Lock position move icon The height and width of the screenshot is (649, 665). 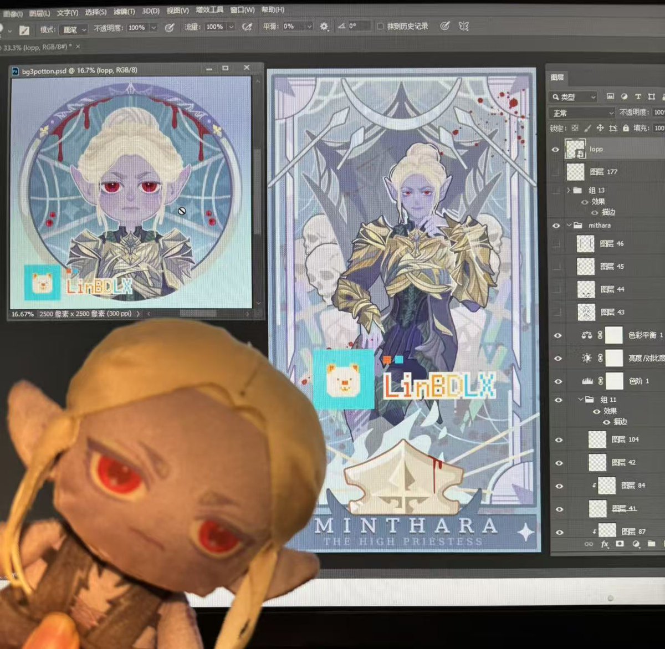600,128
